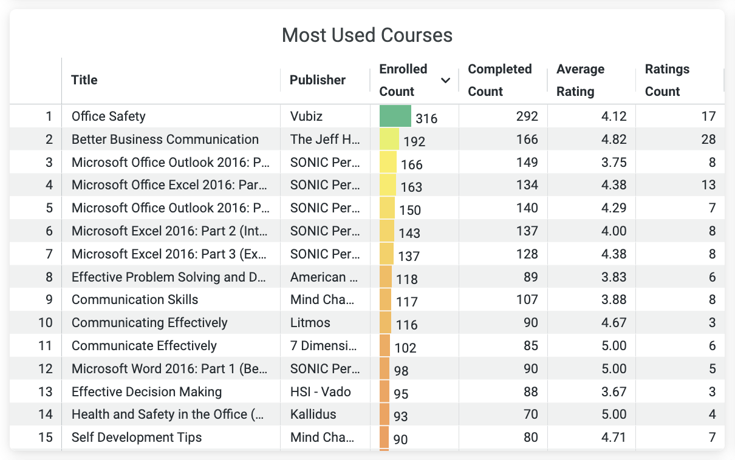This screenshot has height=460, width=735.
Task: Select the Microsoft Word 2016: Part 1 title
Action: point(169,368)
